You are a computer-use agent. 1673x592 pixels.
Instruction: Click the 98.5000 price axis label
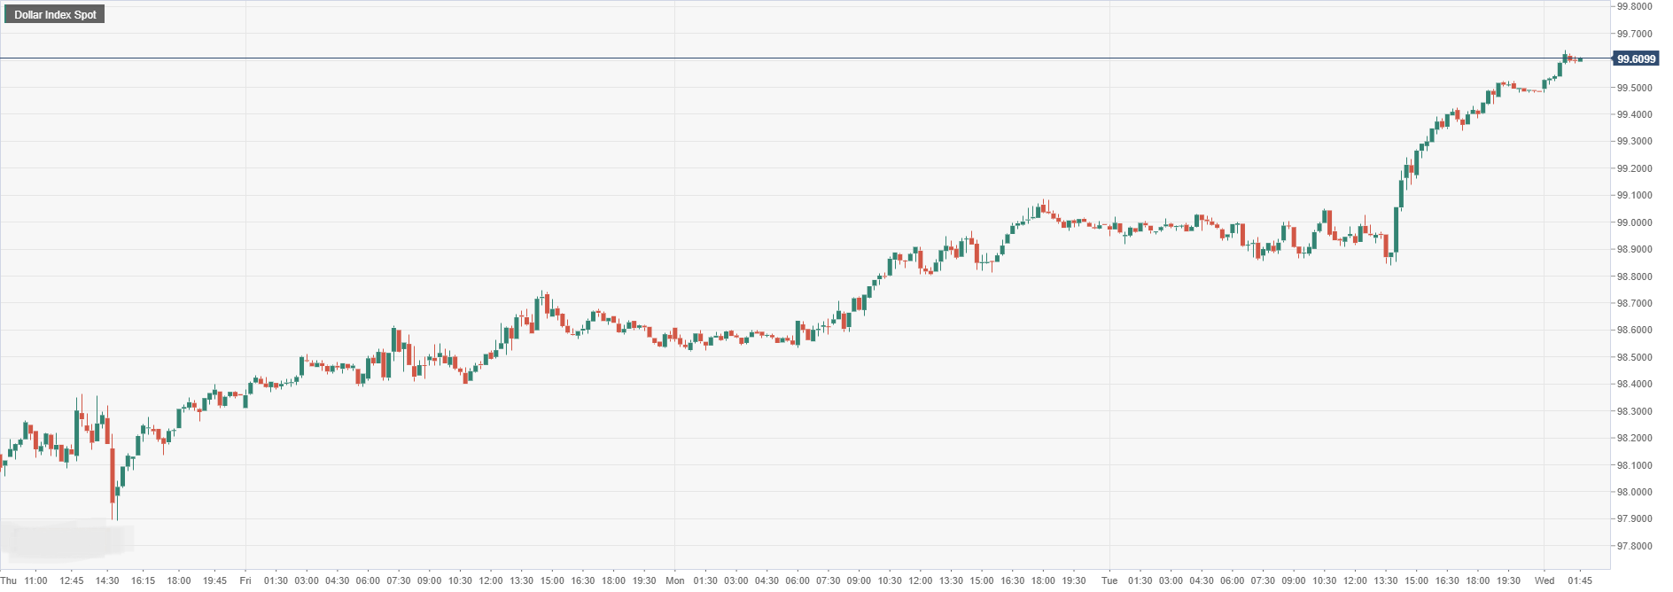coord(1634,357)
